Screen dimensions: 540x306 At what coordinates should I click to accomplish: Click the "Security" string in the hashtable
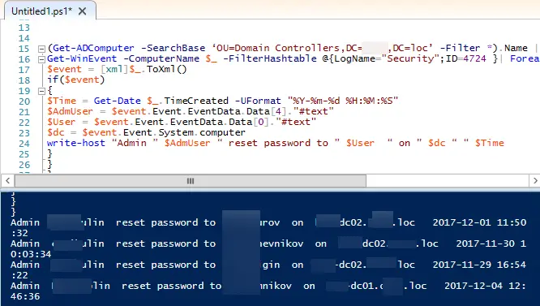pyautogui.click(x=410, y=58)
